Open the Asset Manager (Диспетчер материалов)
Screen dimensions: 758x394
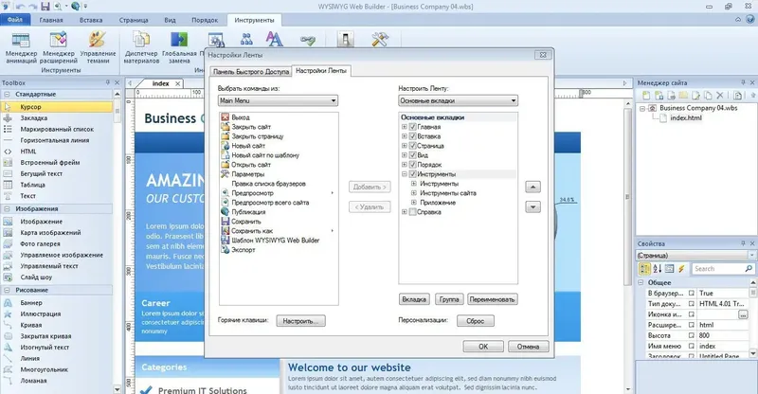141,48
